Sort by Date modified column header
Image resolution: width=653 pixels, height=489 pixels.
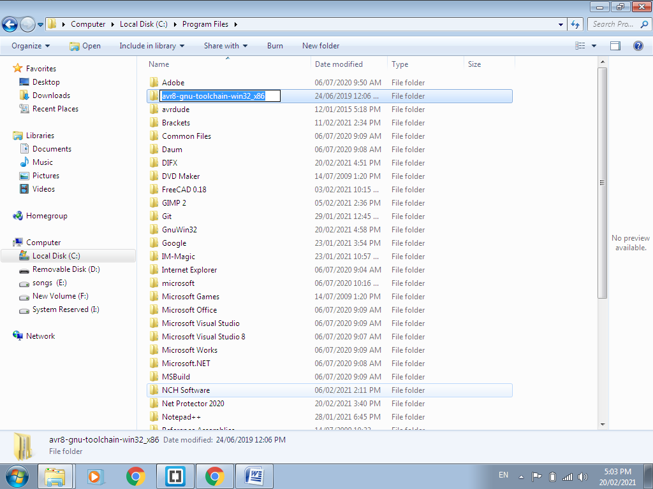(349, 64)
